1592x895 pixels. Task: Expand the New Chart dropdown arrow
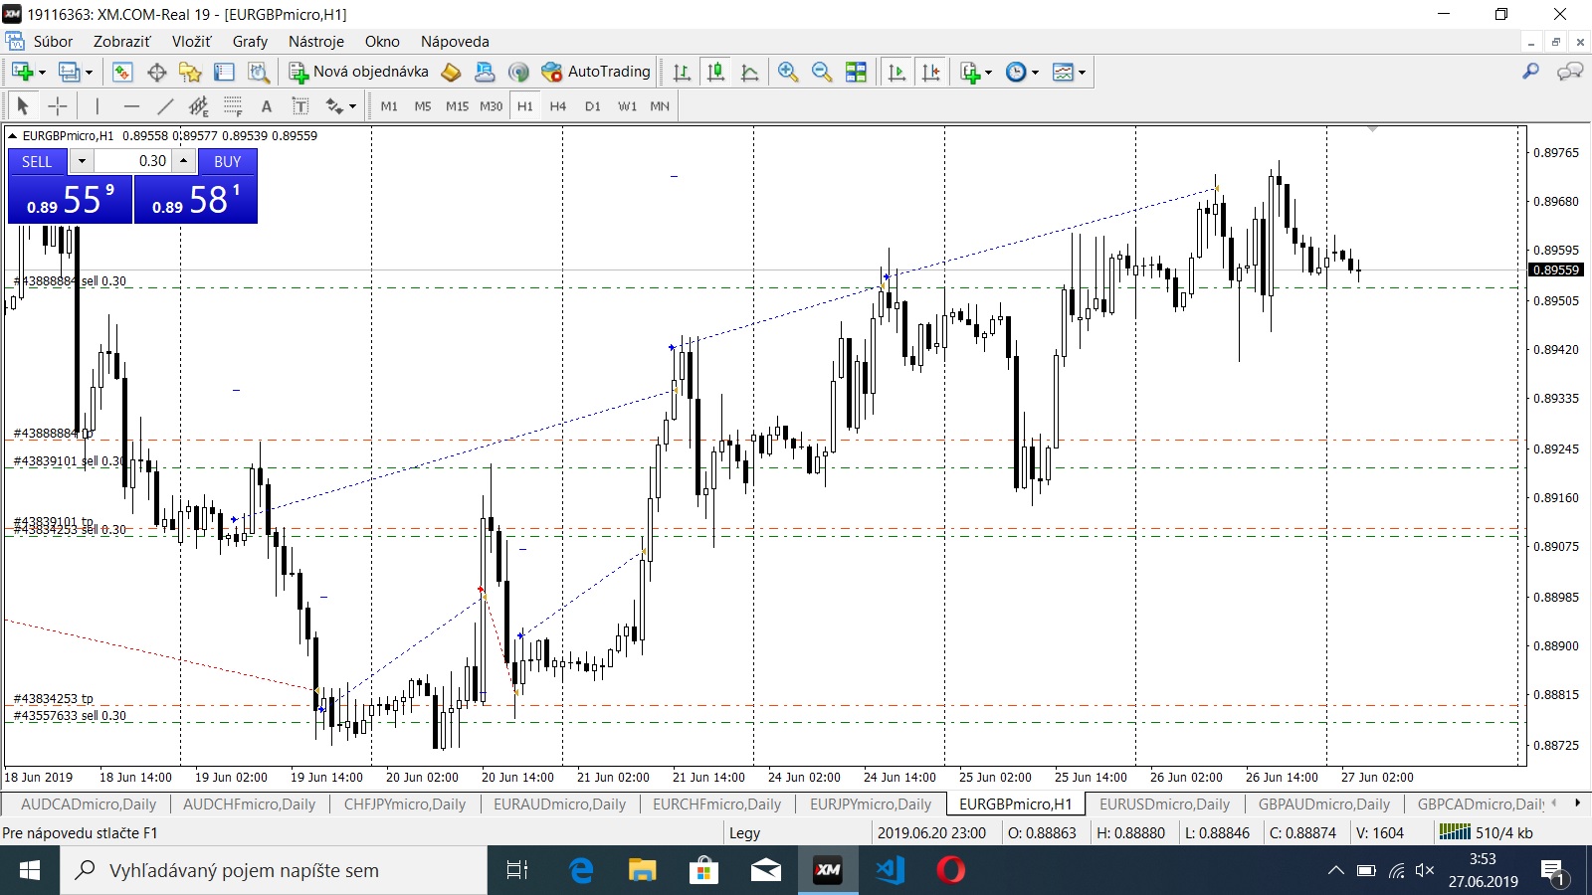(42, 72)
